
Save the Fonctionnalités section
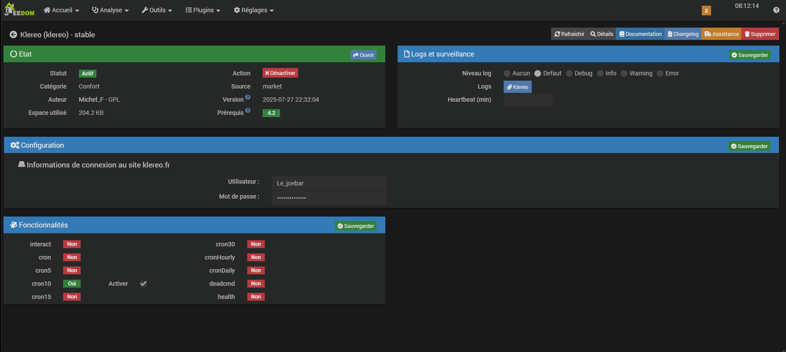click(x=356, y=226)
